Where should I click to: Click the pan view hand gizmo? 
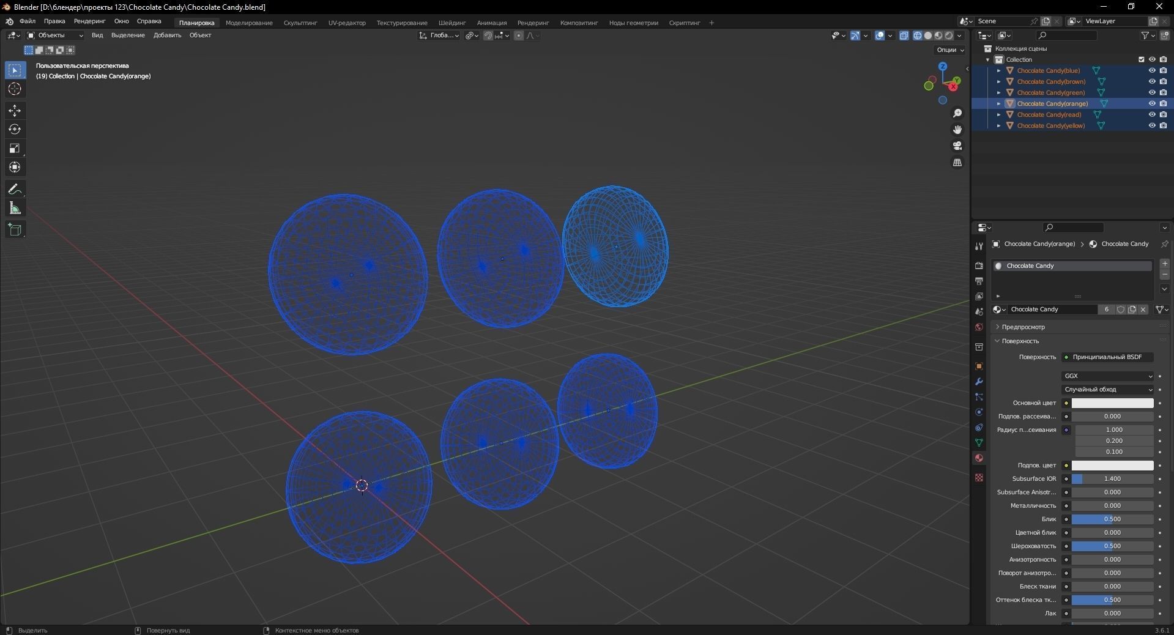[957, 130]
